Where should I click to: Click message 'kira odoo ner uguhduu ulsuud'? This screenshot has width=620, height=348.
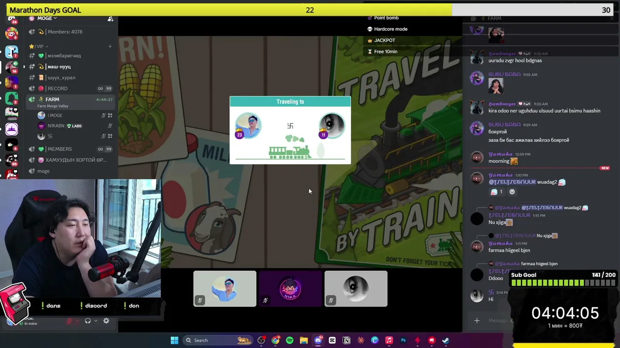coord(544,111)
